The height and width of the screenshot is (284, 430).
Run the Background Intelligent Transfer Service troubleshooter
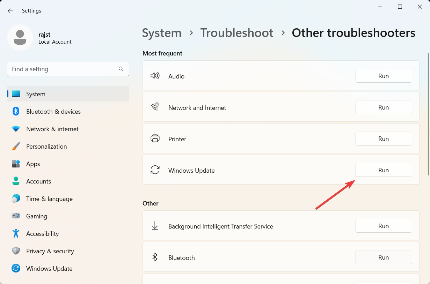(x=384, y=226)
